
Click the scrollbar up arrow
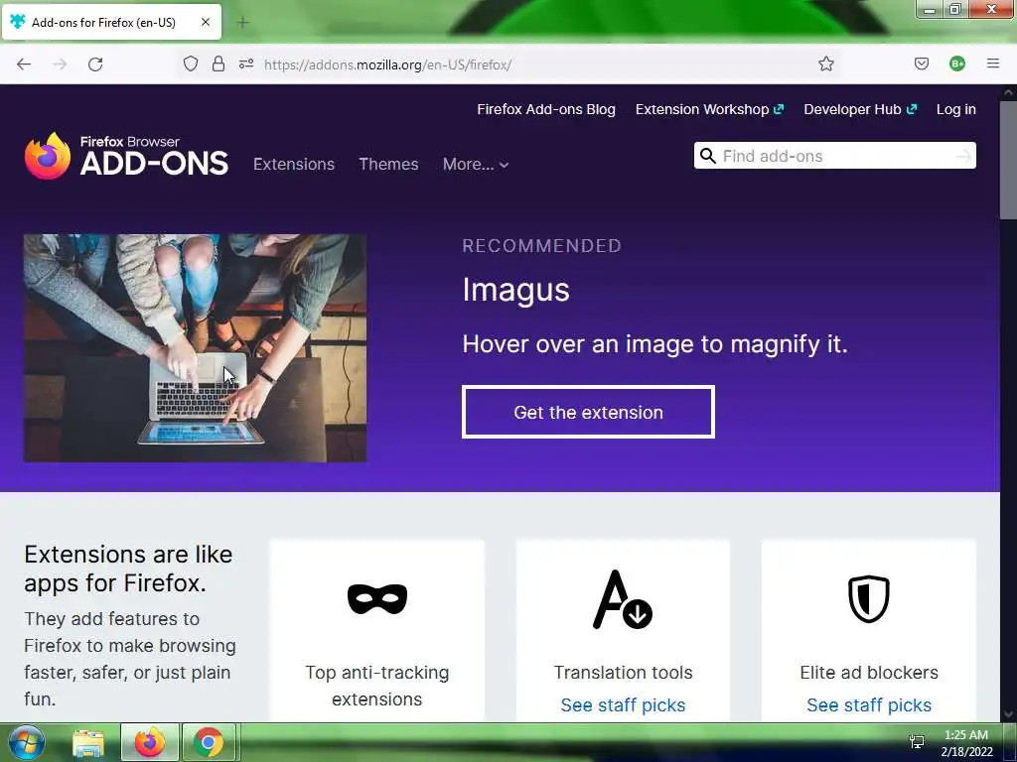pos(1008,92)
